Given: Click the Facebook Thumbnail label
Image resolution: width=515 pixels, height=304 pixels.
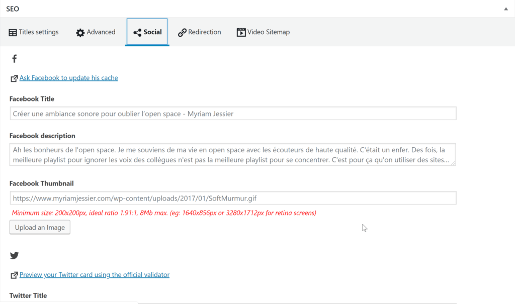Looking at the screenshot, I should [42, 183].
